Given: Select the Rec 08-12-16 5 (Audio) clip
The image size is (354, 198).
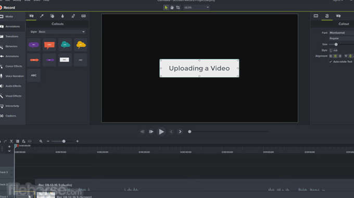Looking at the screenshot, I should pos(194,185).
